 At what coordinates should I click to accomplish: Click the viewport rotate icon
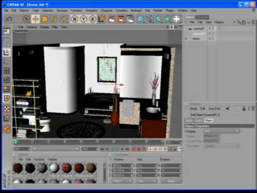pyautogui.click(x=176, y=27)
